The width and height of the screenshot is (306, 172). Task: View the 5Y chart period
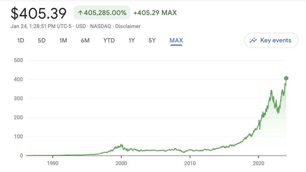152,40
